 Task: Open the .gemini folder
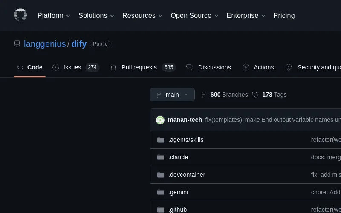coord(178,192)
